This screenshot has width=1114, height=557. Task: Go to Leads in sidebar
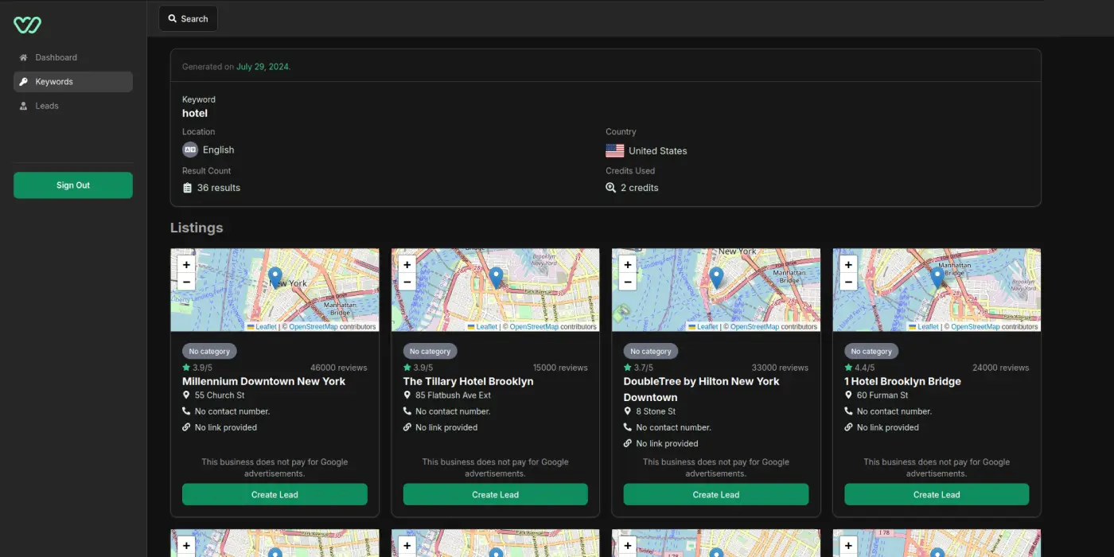tap(47, 106)
